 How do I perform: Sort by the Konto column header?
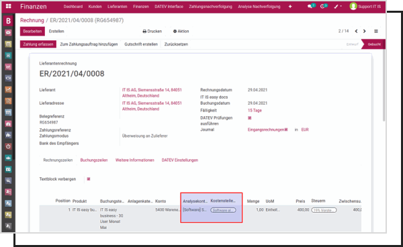161,201
